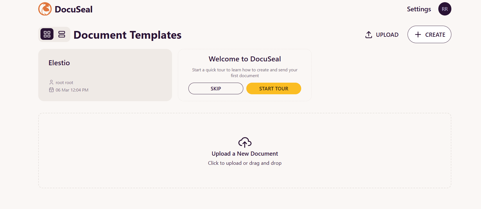Open Settings in the top navigation
This screenshot has width=481, height=209.
[x=419, y=9]
